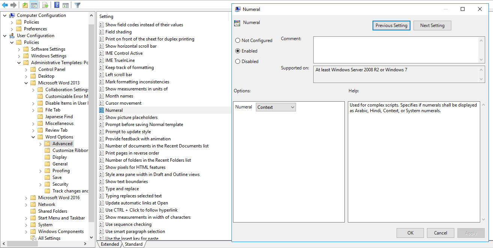
Task: Expand the Microsoft Word 2016 node
Action: point(26,198)
